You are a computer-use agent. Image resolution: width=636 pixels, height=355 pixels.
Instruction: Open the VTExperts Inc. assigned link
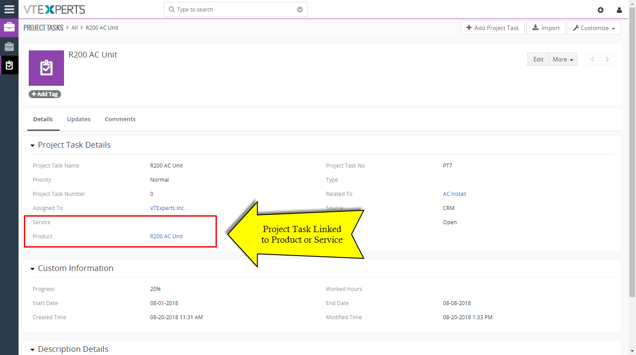[167, 208]
